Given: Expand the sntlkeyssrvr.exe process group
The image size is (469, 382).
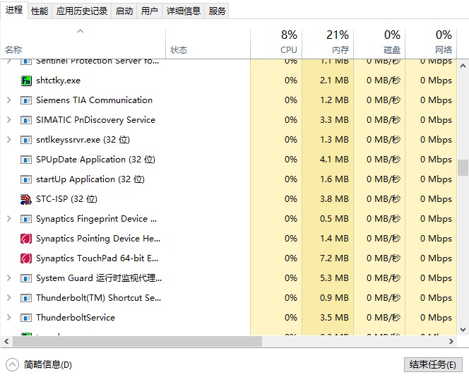Looking at the screenshot, I should click(8, 140).
